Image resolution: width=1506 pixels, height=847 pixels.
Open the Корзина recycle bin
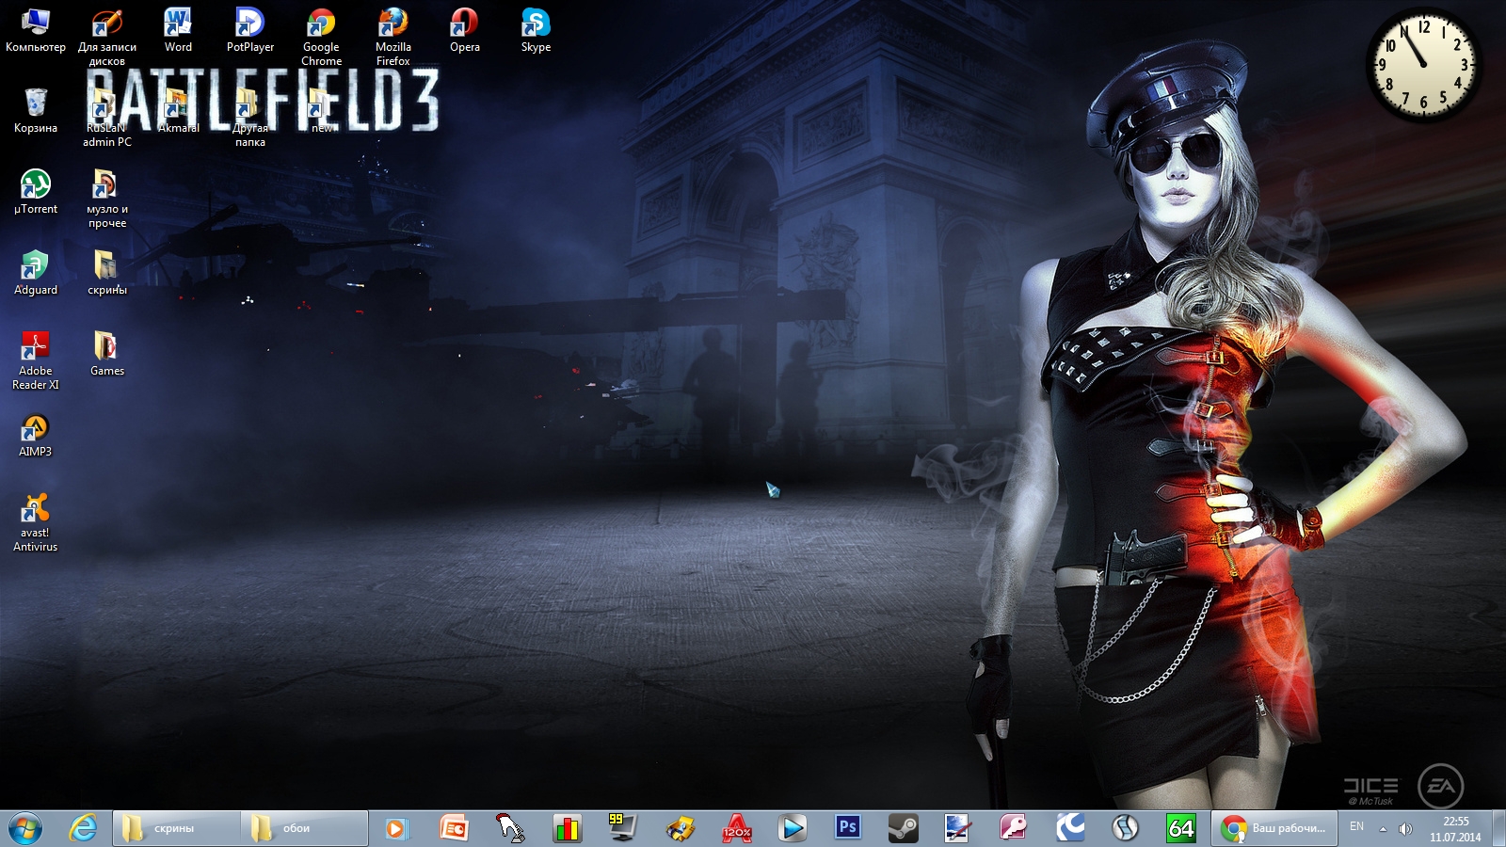36,111
